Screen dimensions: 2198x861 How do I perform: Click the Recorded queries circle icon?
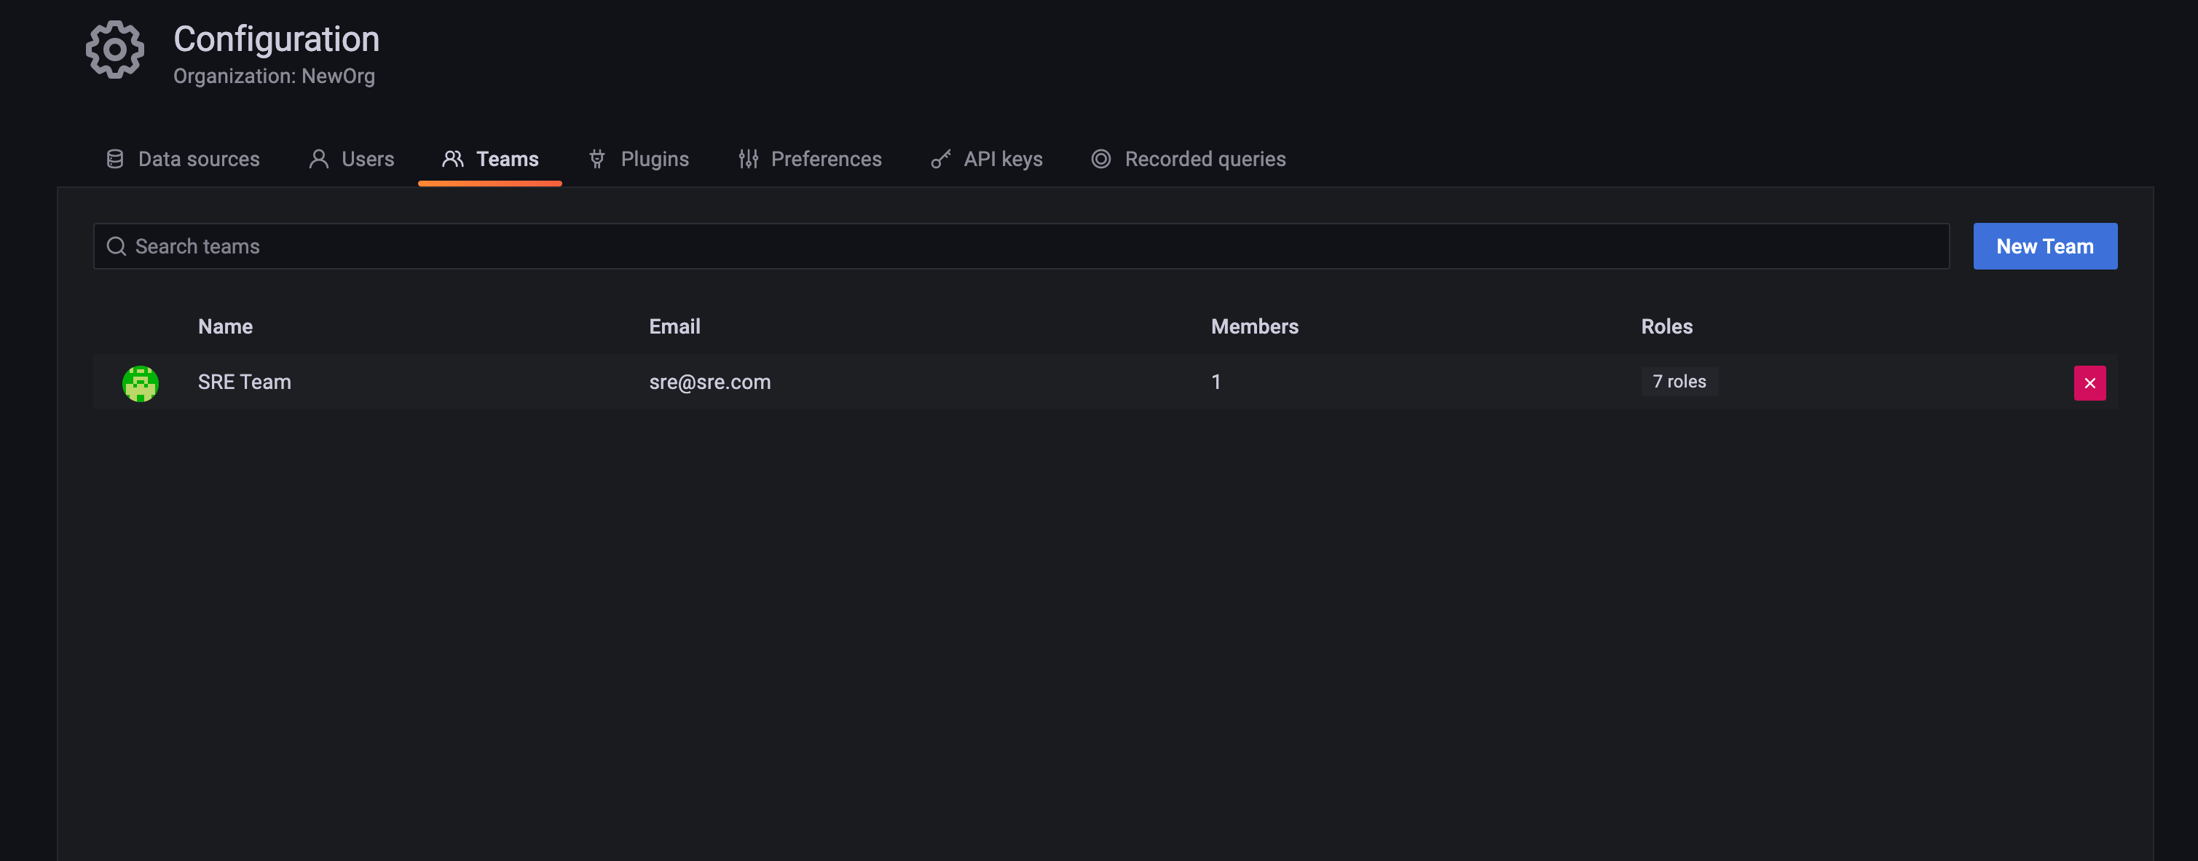coord(1100,160)
